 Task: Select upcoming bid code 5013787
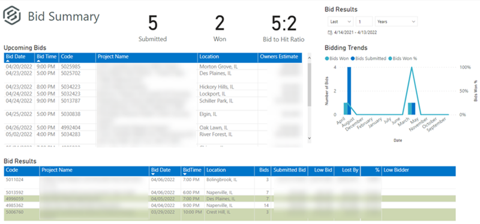[x=70, y=101]
